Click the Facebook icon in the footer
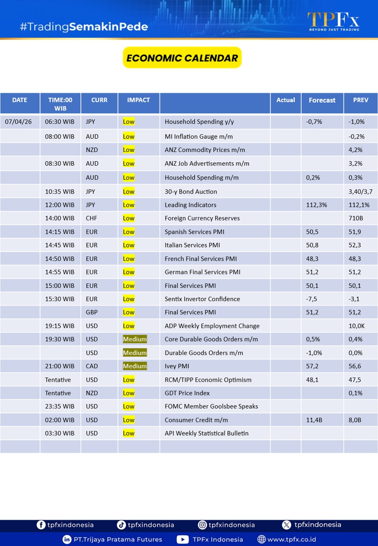The width and height of the screenshot is (378, 546). [x=41, y=525]
